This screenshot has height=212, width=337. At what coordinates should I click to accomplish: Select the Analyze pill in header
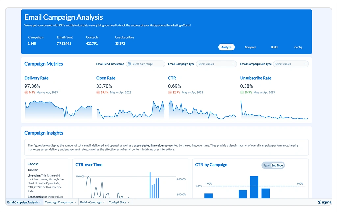click(x=226, y=47)
